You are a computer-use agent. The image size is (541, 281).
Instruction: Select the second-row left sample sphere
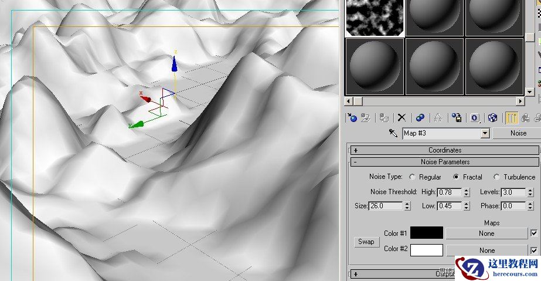(375, 66)
